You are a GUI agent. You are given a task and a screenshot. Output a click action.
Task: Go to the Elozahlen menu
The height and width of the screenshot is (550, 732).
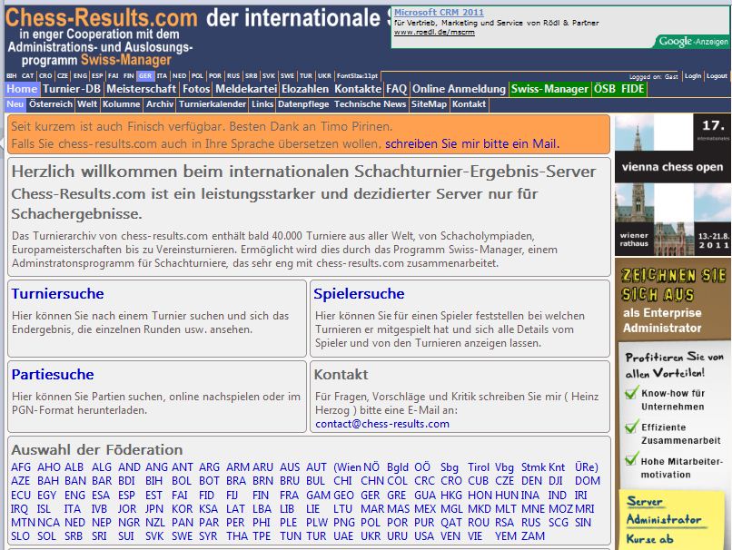tap(305, 89)
